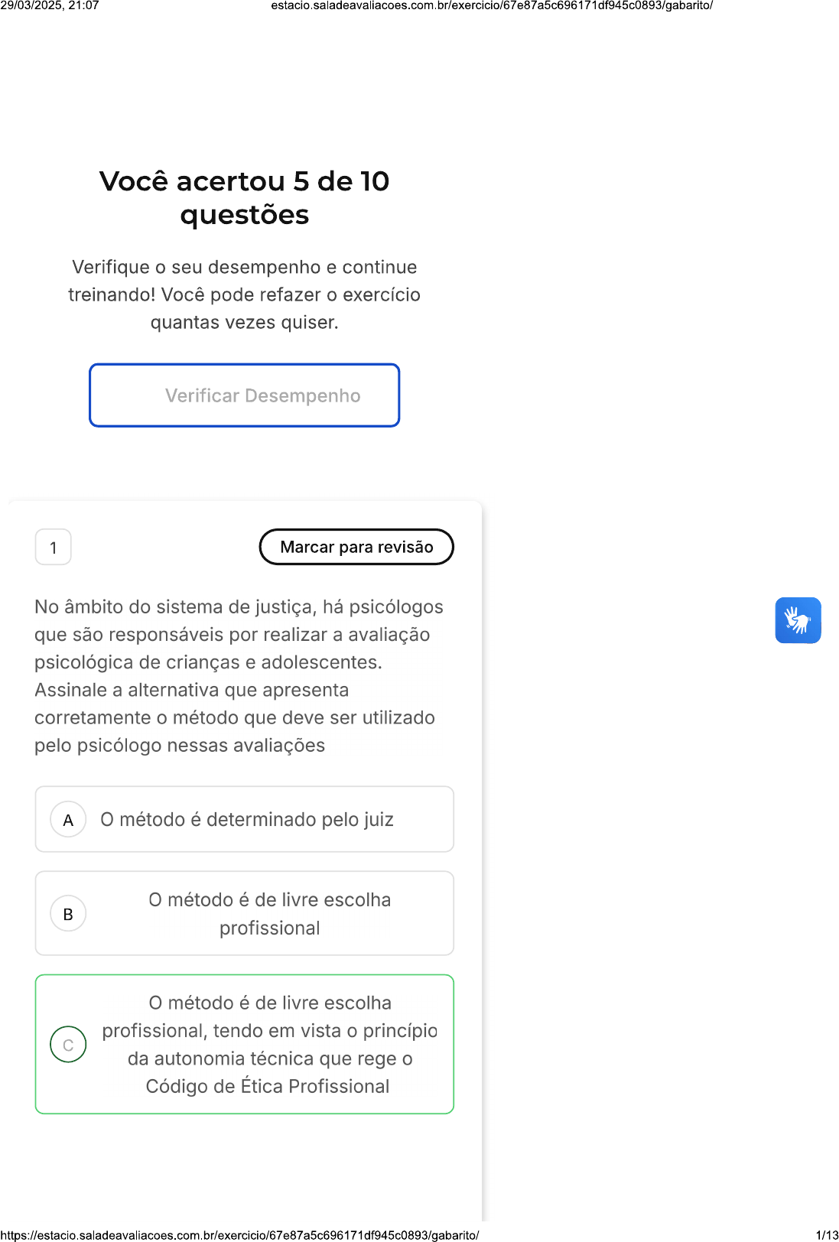Click the question line starting 'No âmbito do sistema'
Screen dimensions: 839x1242
click(x=239, y=607)
